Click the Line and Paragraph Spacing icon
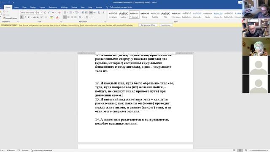270x152 pixels. (x=80, y=17)
